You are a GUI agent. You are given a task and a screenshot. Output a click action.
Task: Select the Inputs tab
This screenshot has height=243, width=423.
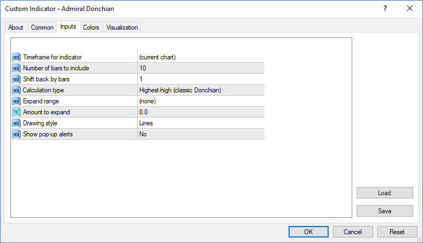68,26
